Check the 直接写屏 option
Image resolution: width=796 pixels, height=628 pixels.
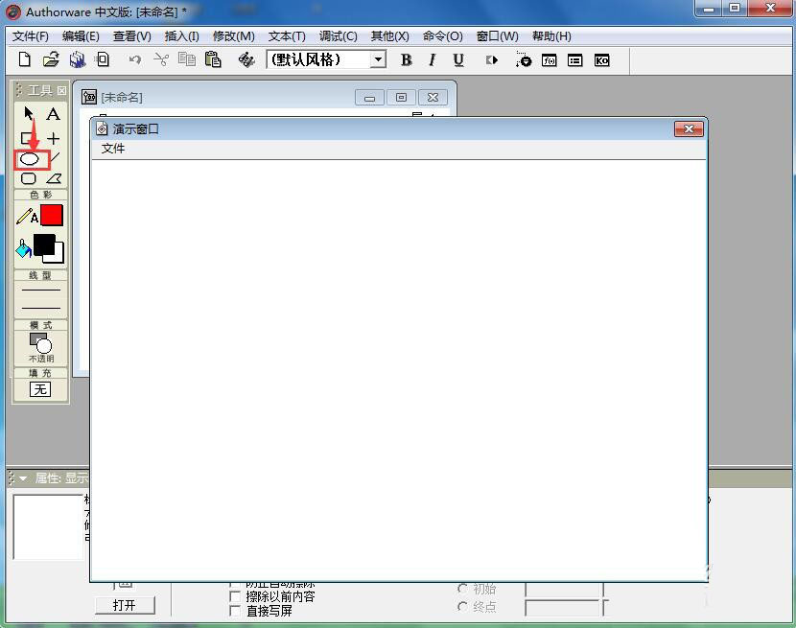tap(235, 609)
